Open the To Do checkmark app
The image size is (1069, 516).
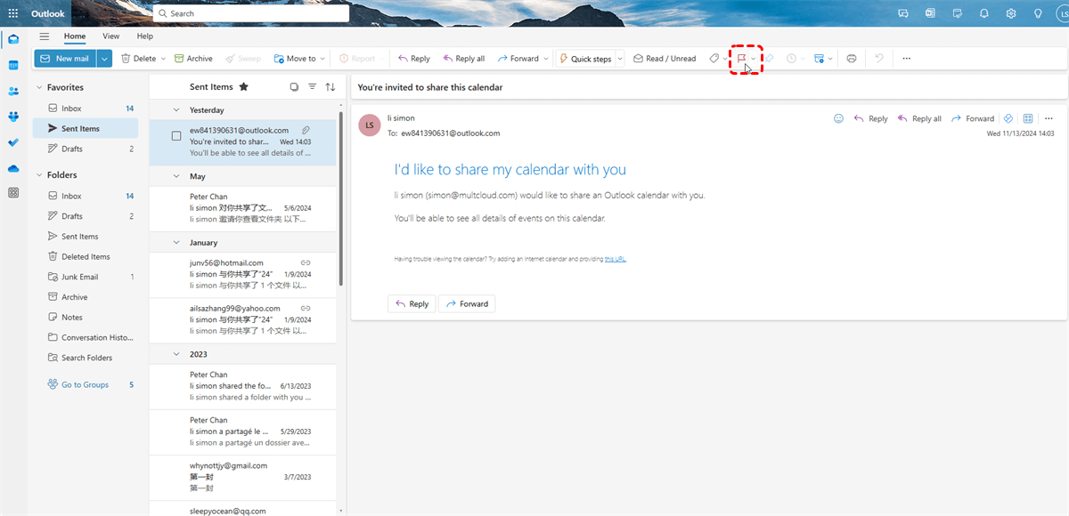[x=13, y=142]
